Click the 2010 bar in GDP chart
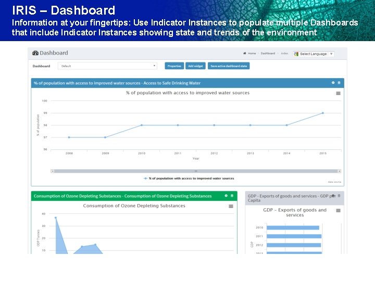 click(293, 228)
